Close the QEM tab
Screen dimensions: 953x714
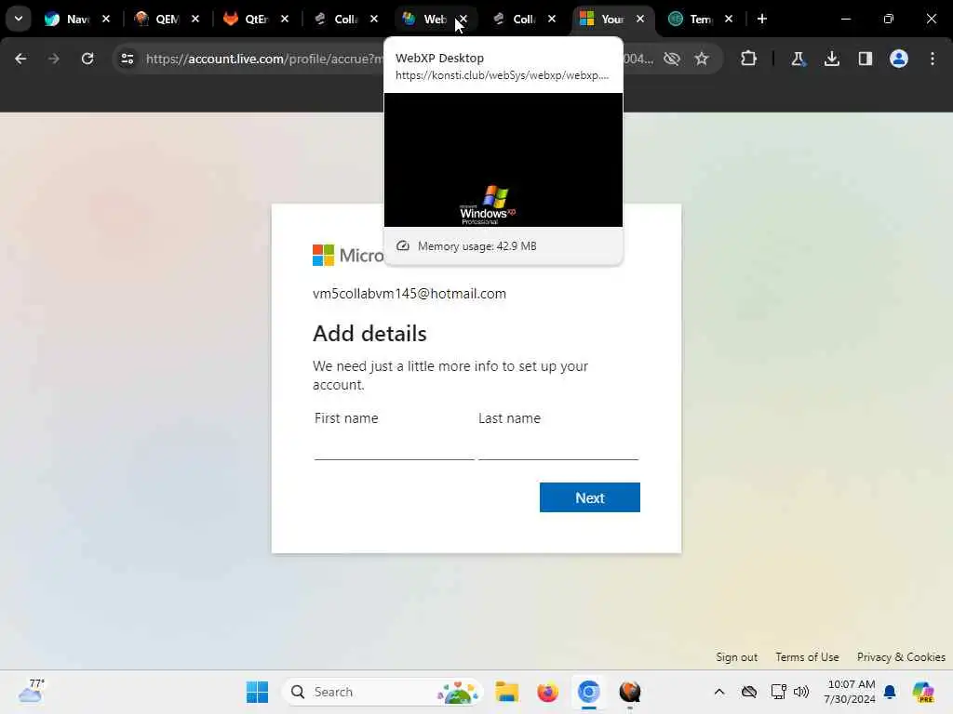click(x=195, y=19)
